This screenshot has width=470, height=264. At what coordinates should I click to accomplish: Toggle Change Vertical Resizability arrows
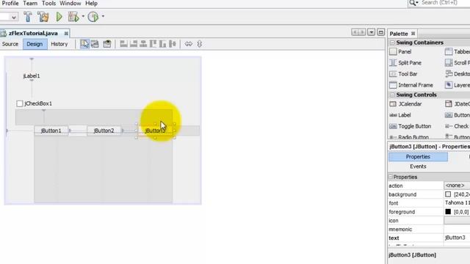pos(199,44)
